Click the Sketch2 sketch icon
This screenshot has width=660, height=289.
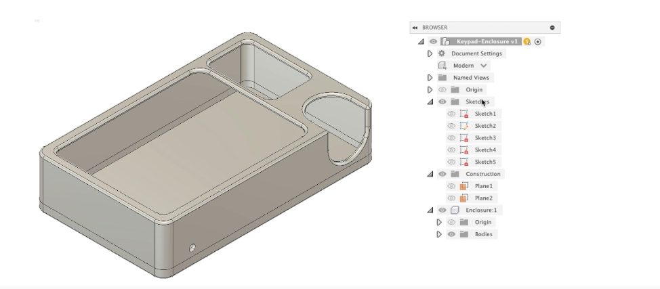click(464, 126)
